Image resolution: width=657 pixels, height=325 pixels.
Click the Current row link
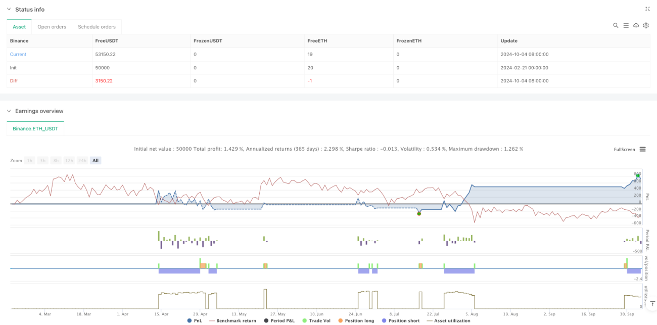(x=18, y=54)
